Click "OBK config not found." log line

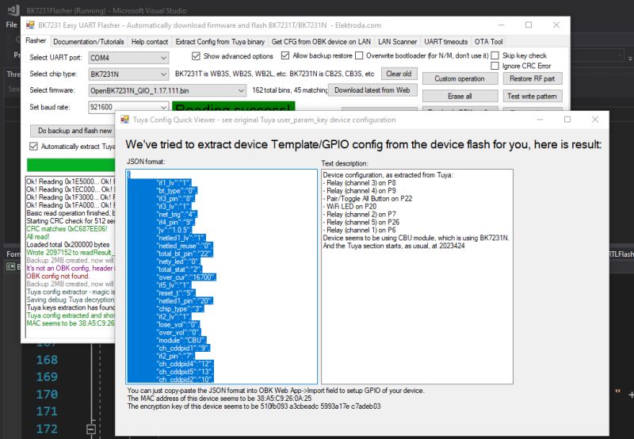(58, 276)
